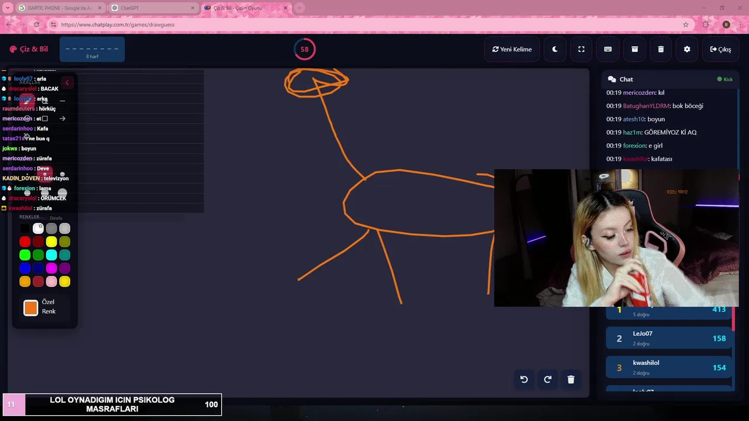Select the white color swatch
The height and width of the screenshot is (421, 749).
pyautogui.click(x=38, y=229)
